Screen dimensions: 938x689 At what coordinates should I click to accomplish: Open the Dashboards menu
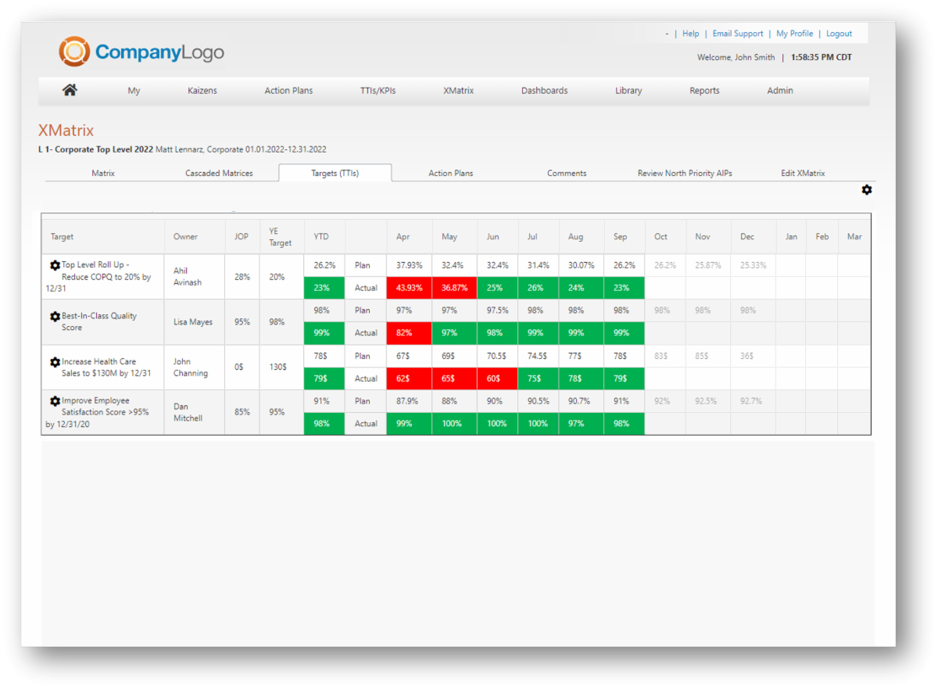[x=544, y=90]
